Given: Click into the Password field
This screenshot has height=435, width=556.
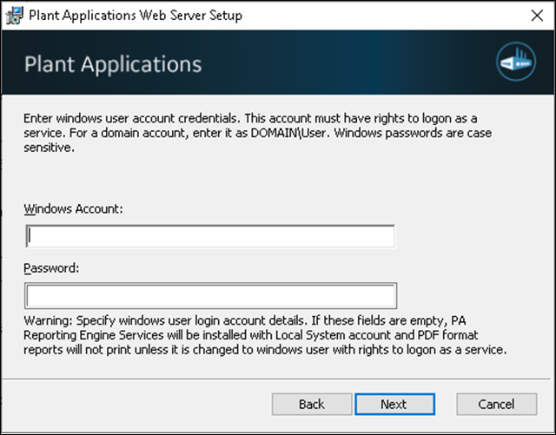Looking at the screenshot, I should (210, 296).
